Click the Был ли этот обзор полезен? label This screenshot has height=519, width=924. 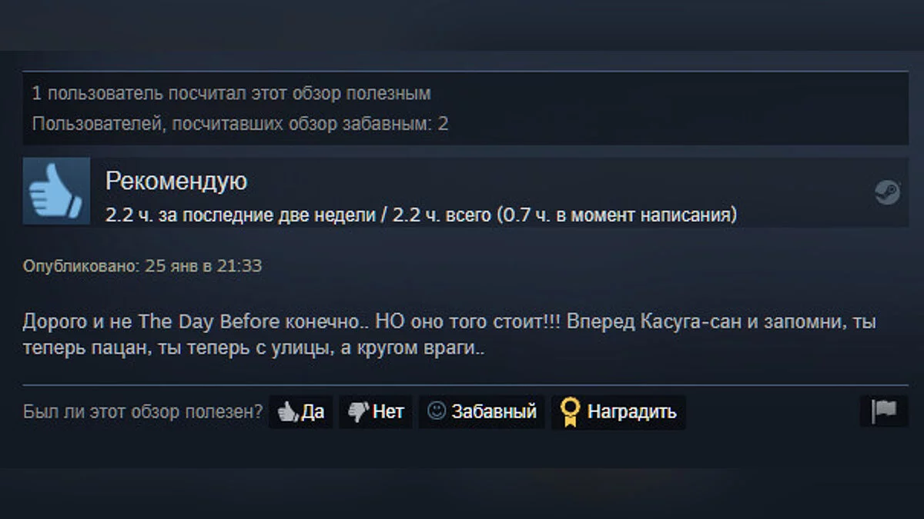143,412
